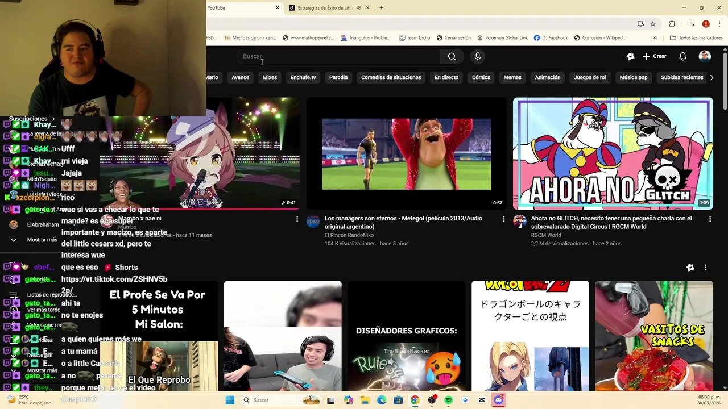Select the Juegos de rol chip
Viewport: 728px width, 409px height.
[590, 77]
